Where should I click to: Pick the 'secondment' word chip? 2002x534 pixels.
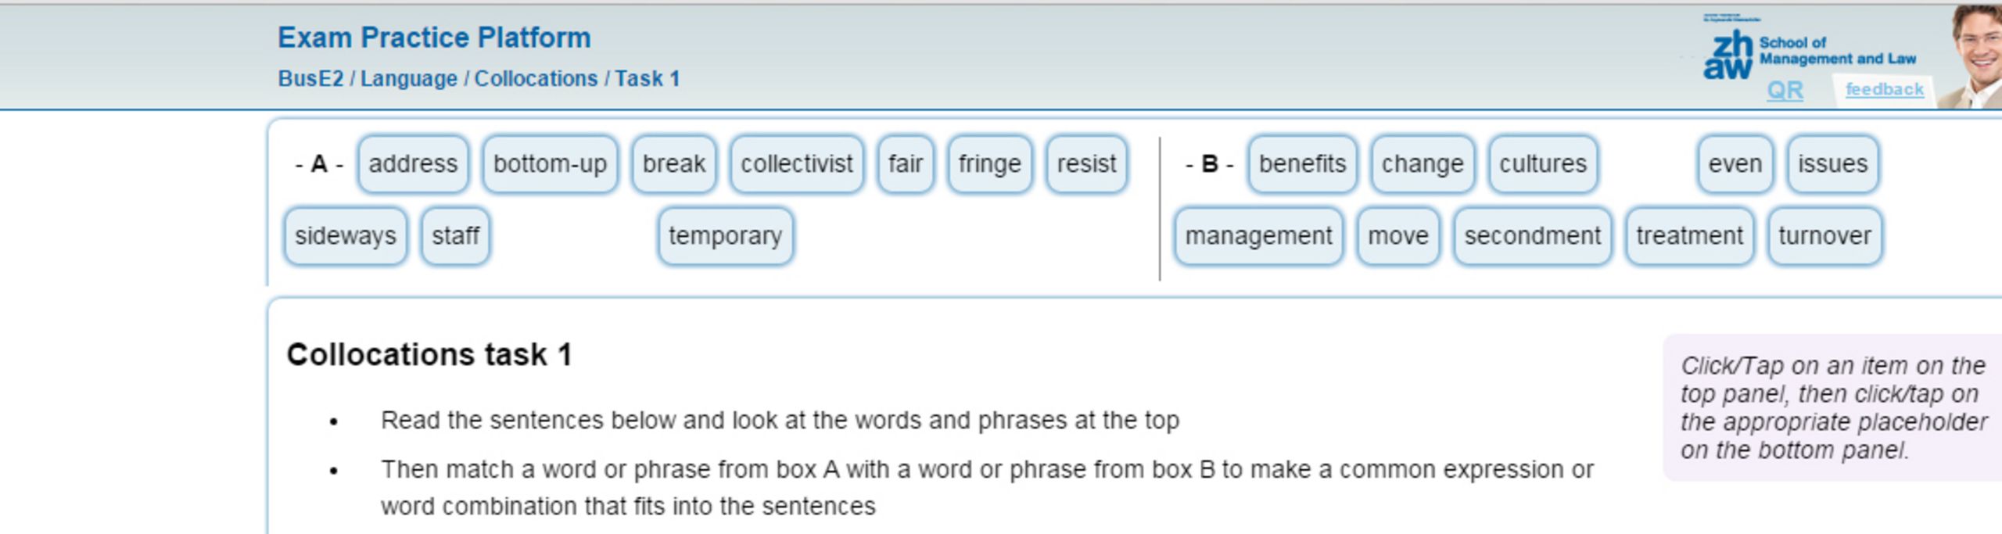pos(1532,236)
